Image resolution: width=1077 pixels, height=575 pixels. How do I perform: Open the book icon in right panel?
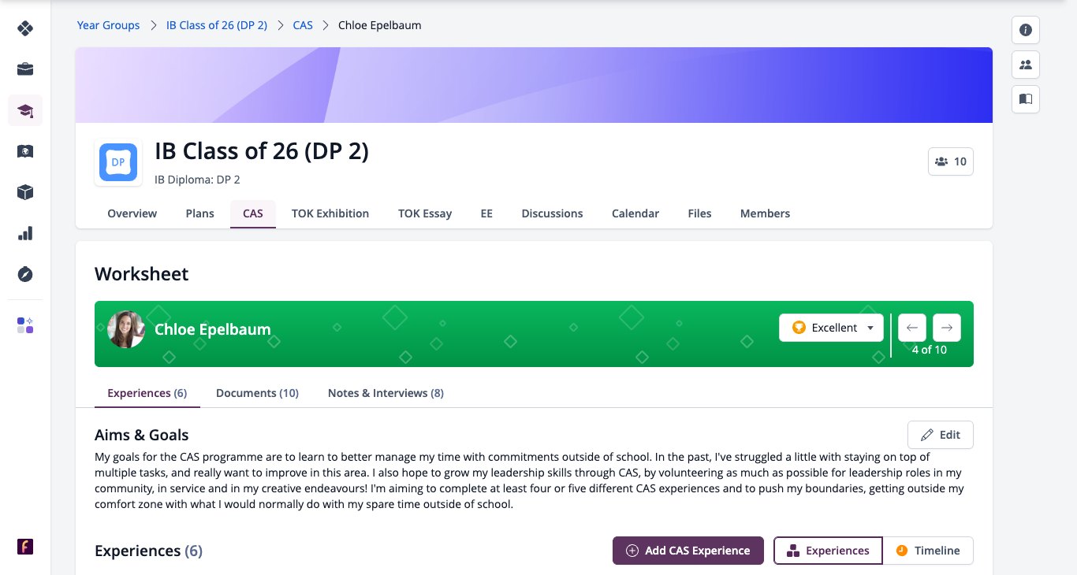tap(1026, 99)
